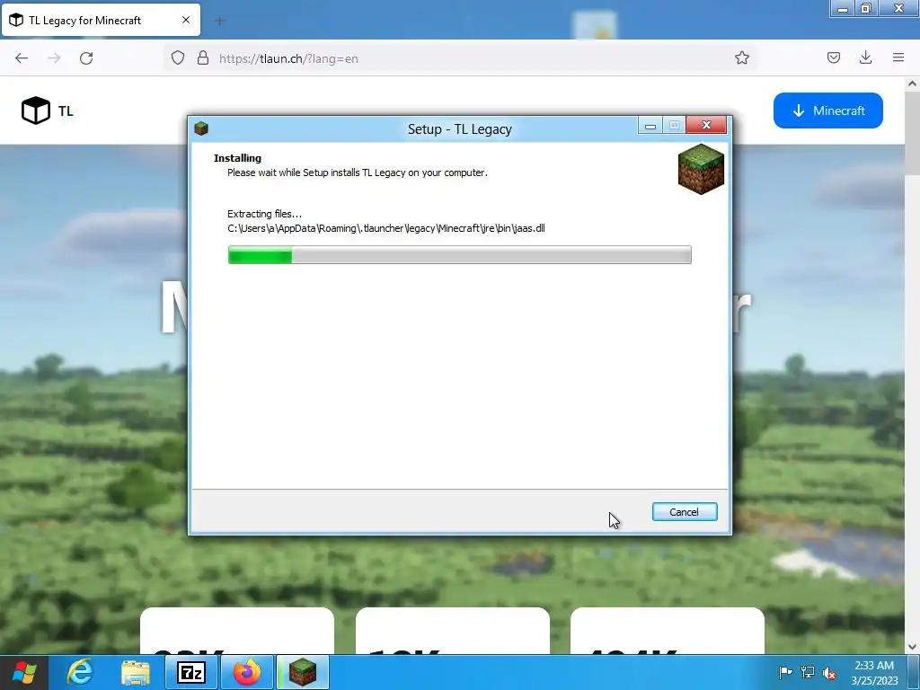Click the large grass block image in Setup
The image size is (920, 690).
[x=701, y=169]
